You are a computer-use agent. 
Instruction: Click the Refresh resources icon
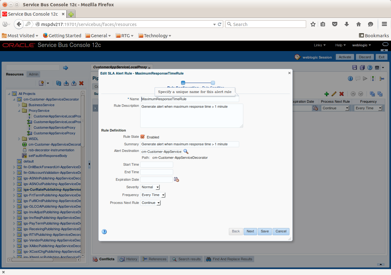58,83
